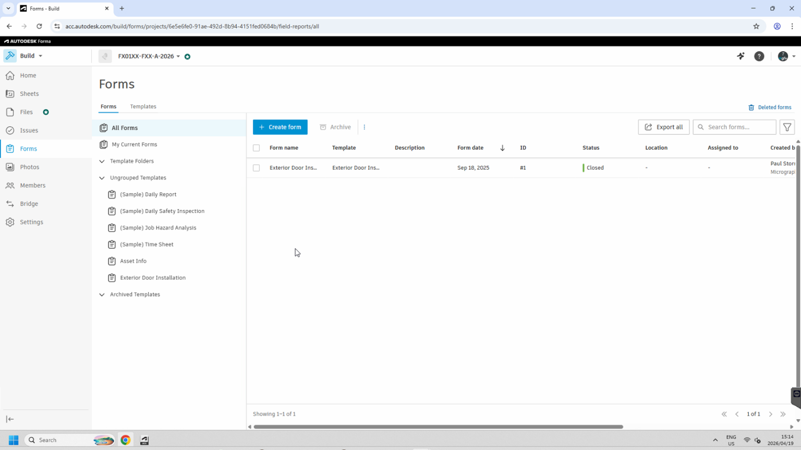Open the help question mark icon
This screenshot has height=450, width=801.
[759, 56]
